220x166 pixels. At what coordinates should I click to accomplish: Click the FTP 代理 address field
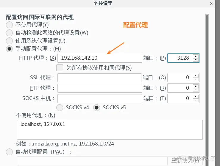click(x=100, y=88)
